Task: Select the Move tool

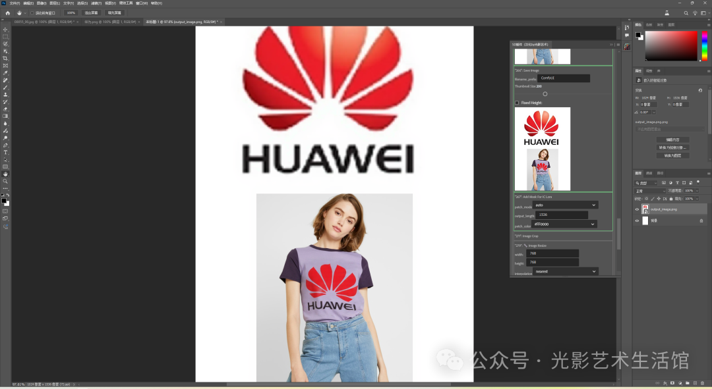Action: (x=5, y=30)
